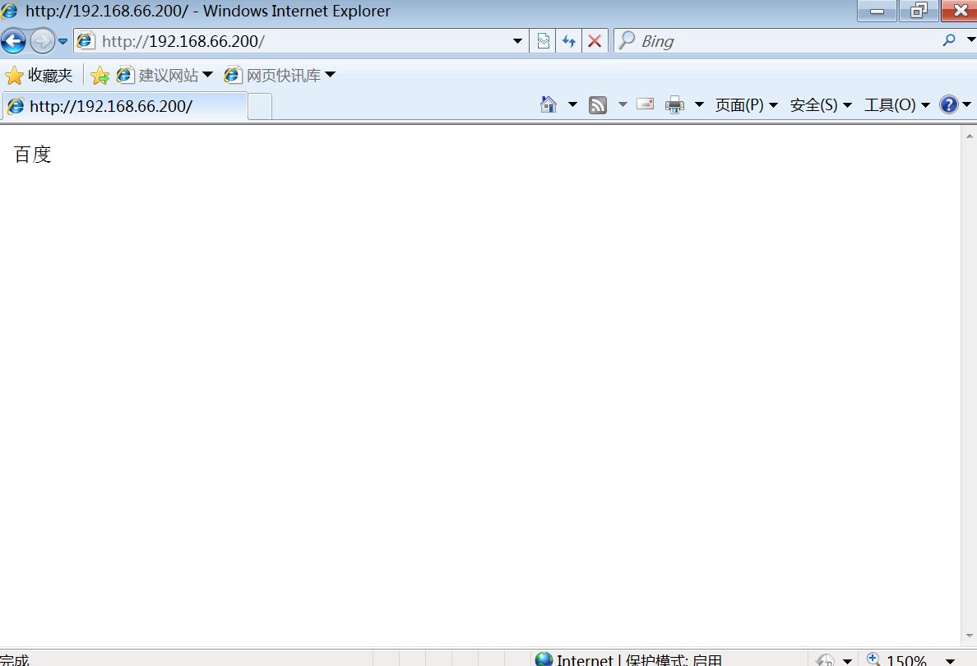Restore down the browser window

919,11
